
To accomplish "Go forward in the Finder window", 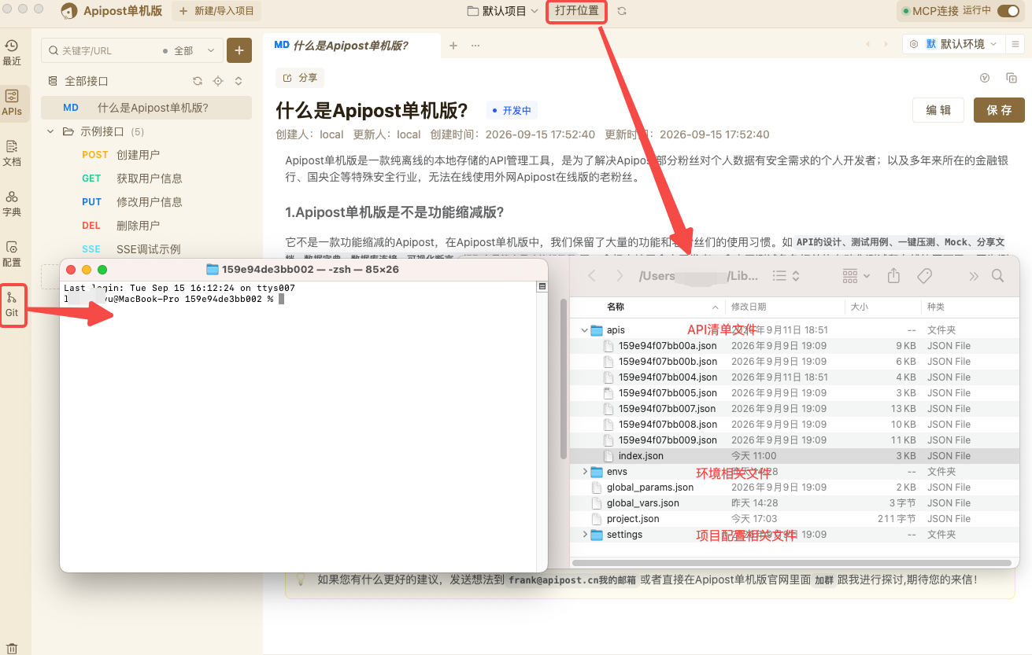I will tap(620, 276).
